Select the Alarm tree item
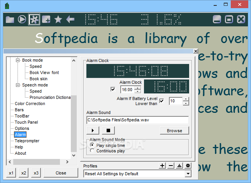 click(x=20, y=135)
